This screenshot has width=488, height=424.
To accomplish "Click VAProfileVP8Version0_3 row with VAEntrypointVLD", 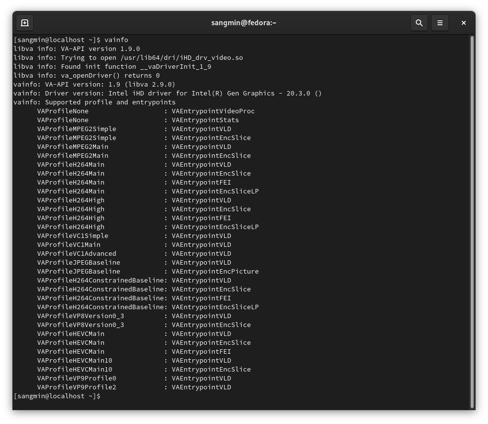I will [134, 316].
